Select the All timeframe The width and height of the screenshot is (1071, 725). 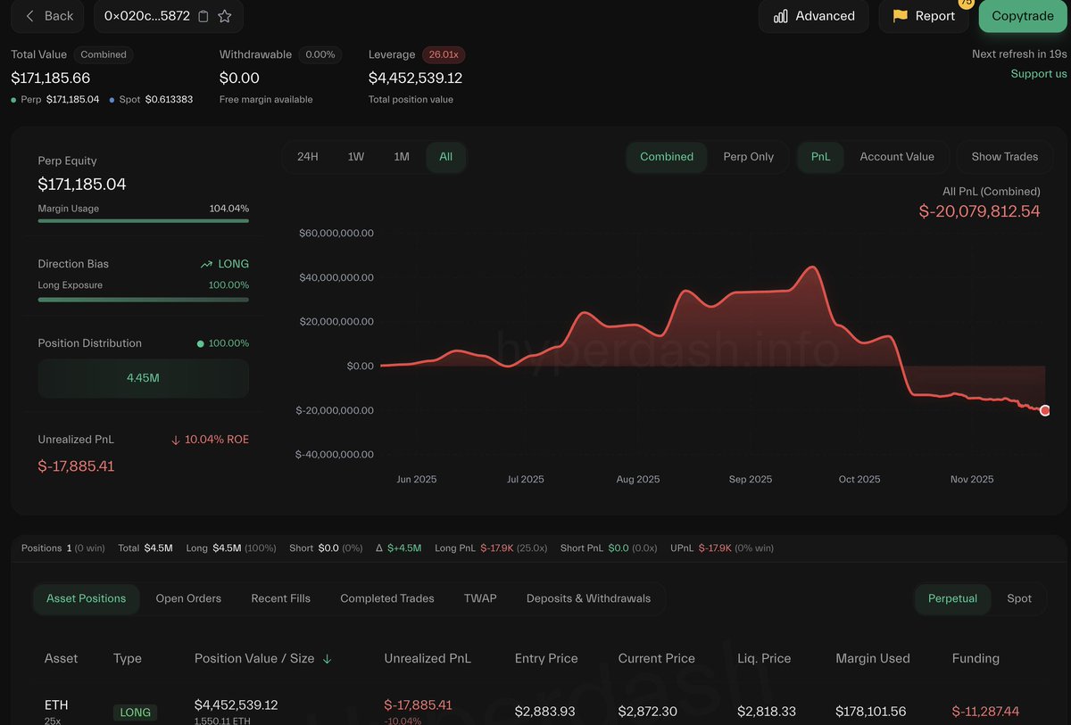pyautogui.click(x=446, y=157)
